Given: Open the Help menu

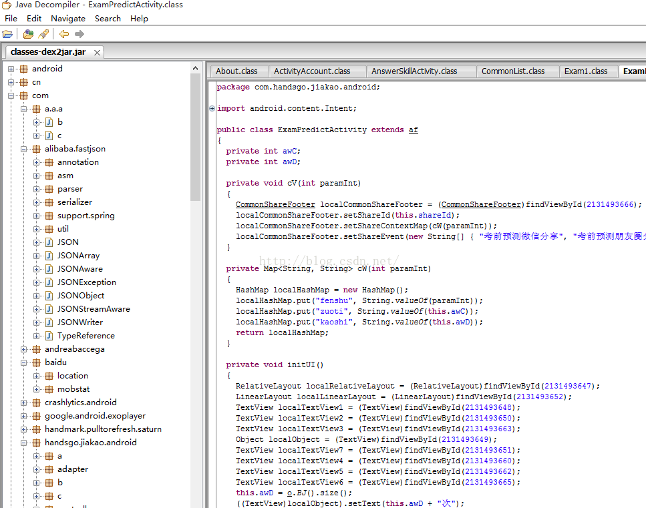Looking at the screenshot, I should (139, 19).
